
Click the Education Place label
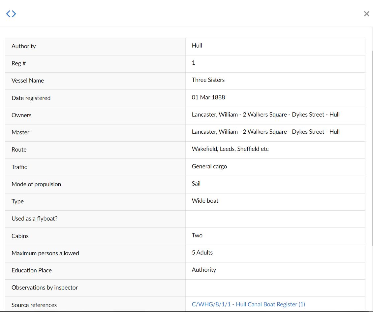coord(32,270)
